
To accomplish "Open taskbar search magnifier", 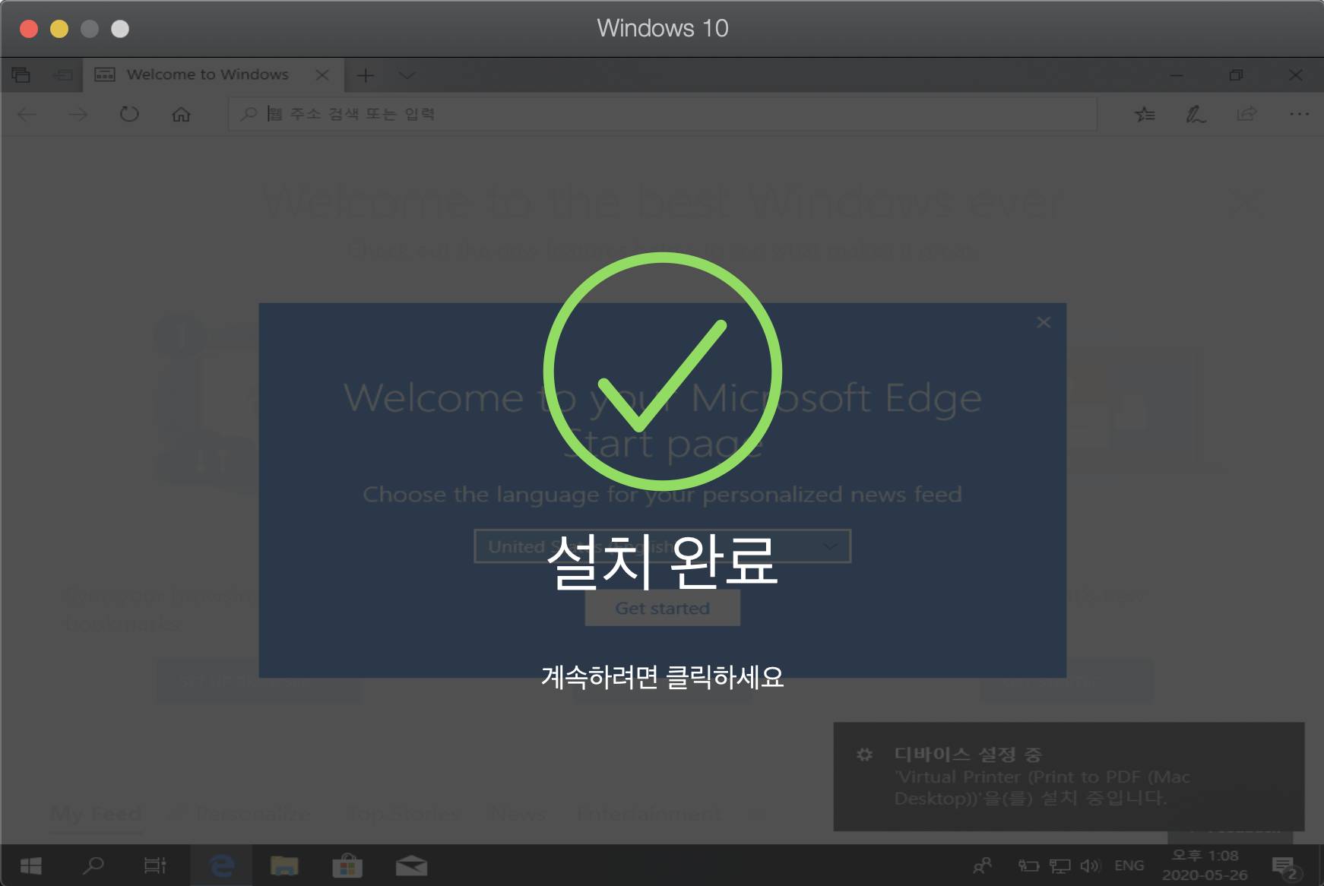I will (93, 865).
